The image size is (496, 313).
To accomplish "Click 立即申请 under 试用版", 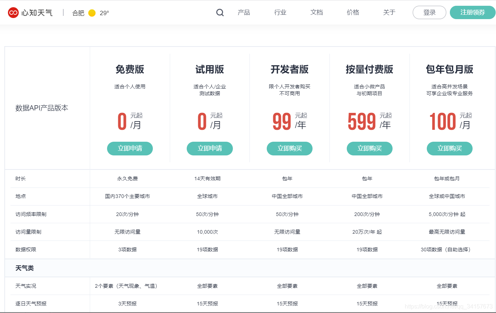I will coord(210,149).
